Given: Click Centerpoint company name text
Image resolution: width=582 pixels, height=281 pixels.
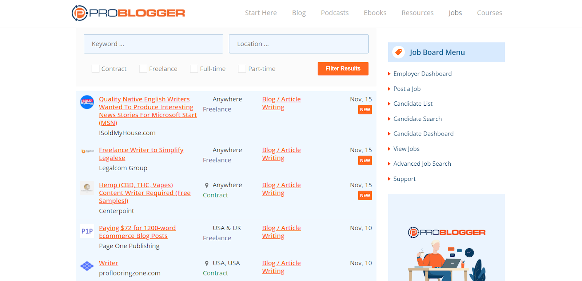Looking at the screenshot, I should [x=116, y=211].
